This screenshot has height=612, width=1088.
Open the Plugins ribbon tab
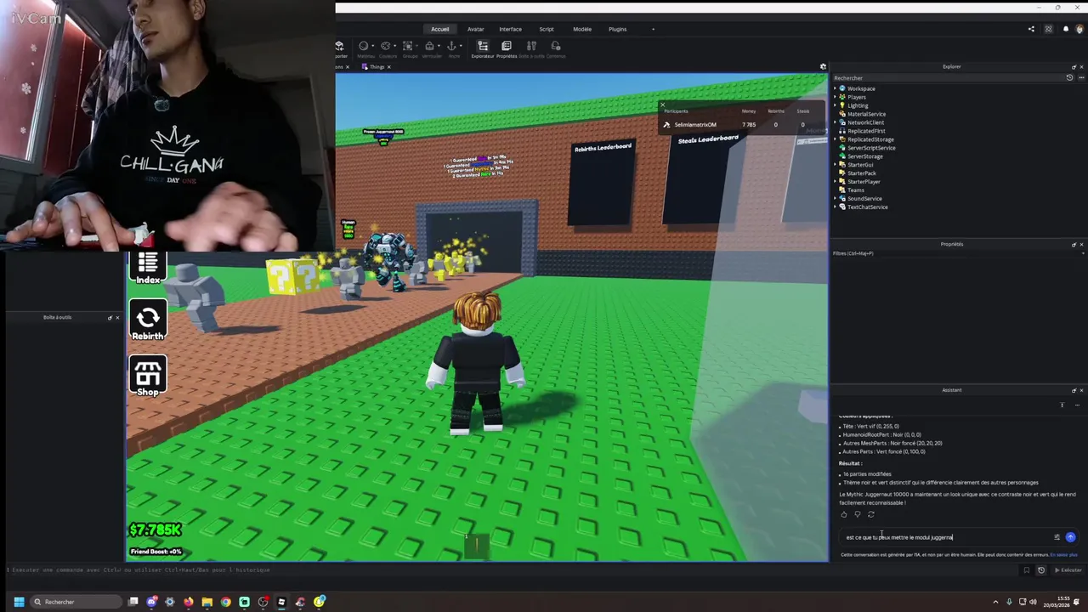(x=618, y=29)
